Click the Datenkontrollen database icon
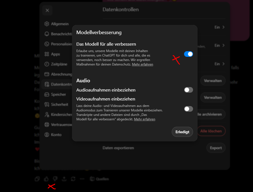The image size is (253, 192). click(47, 84)
